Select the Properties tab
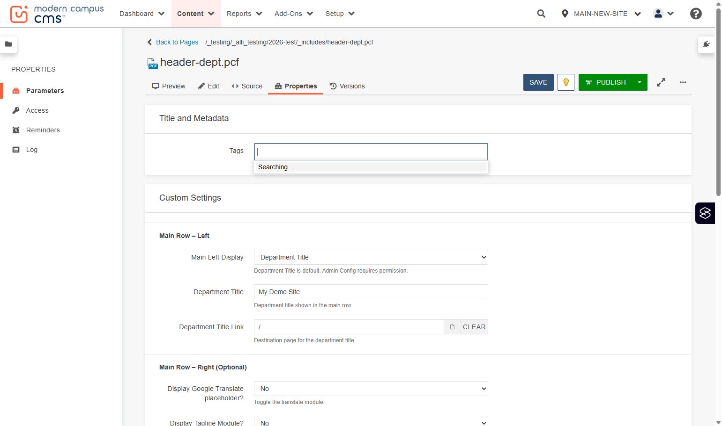This screenshot has width=722, height=426. pos(296,86)
